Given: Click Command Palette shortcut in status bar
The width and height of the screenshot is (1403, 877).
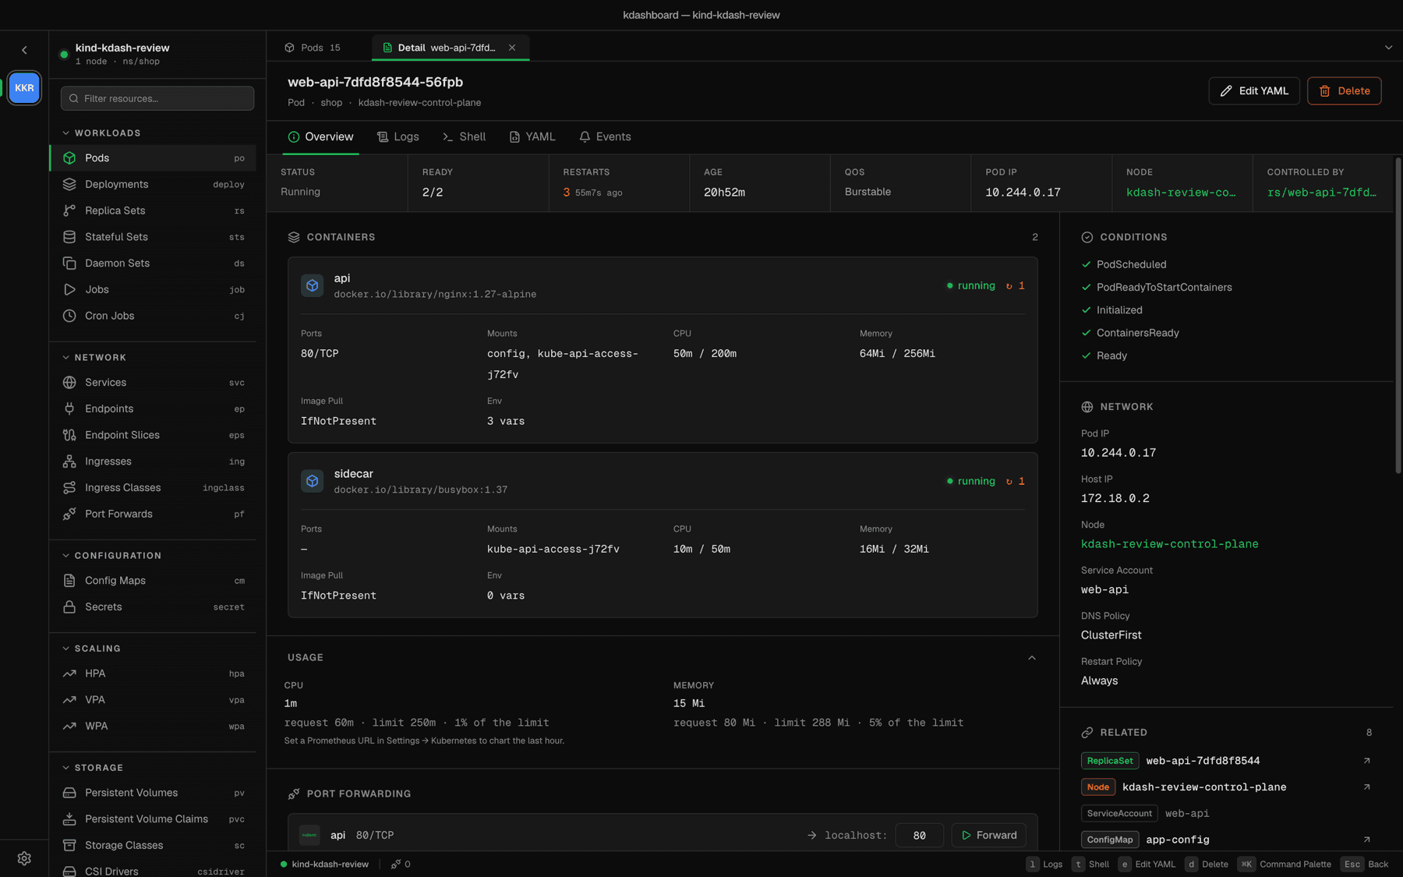Looking at the screenshot, I should 1285,864.
